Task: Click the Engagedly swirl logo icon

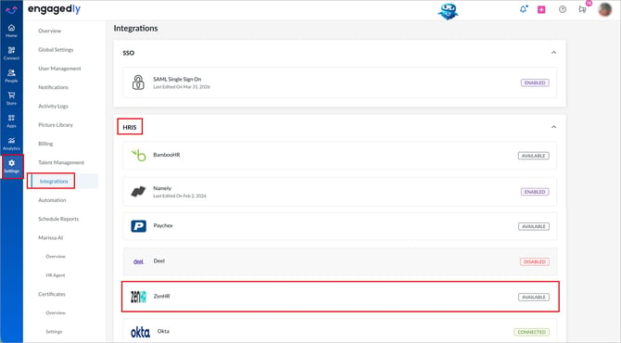Action: (x=11, y=10)
